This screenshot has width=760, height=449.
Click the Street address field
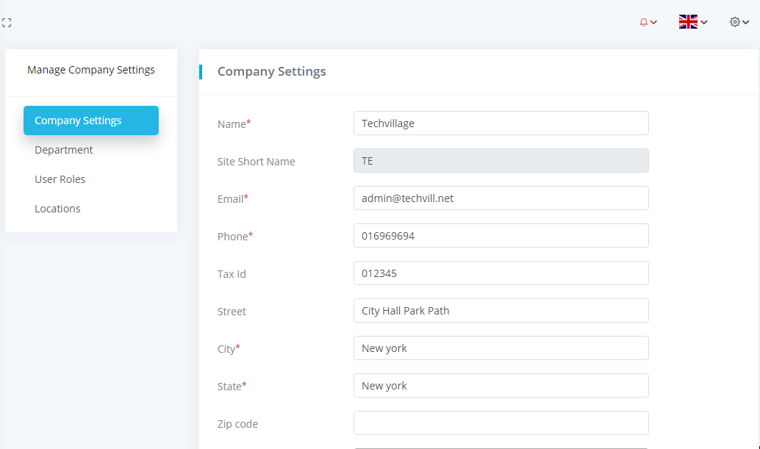(501, 311)
